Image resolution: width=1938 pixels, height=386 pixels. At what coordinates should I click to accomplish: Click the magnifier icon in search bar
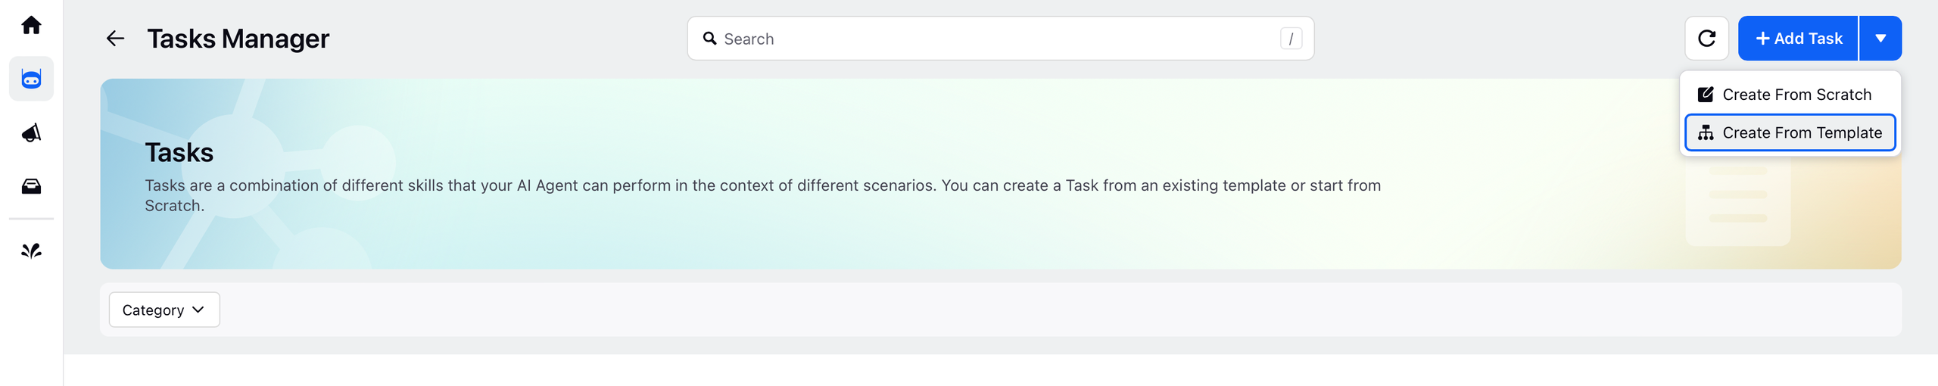pos(709,39)
